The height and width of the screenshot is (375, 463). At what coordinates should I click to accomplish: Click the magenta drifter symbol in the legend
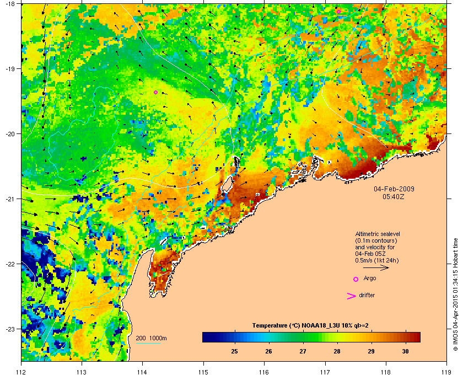point(352,296)
